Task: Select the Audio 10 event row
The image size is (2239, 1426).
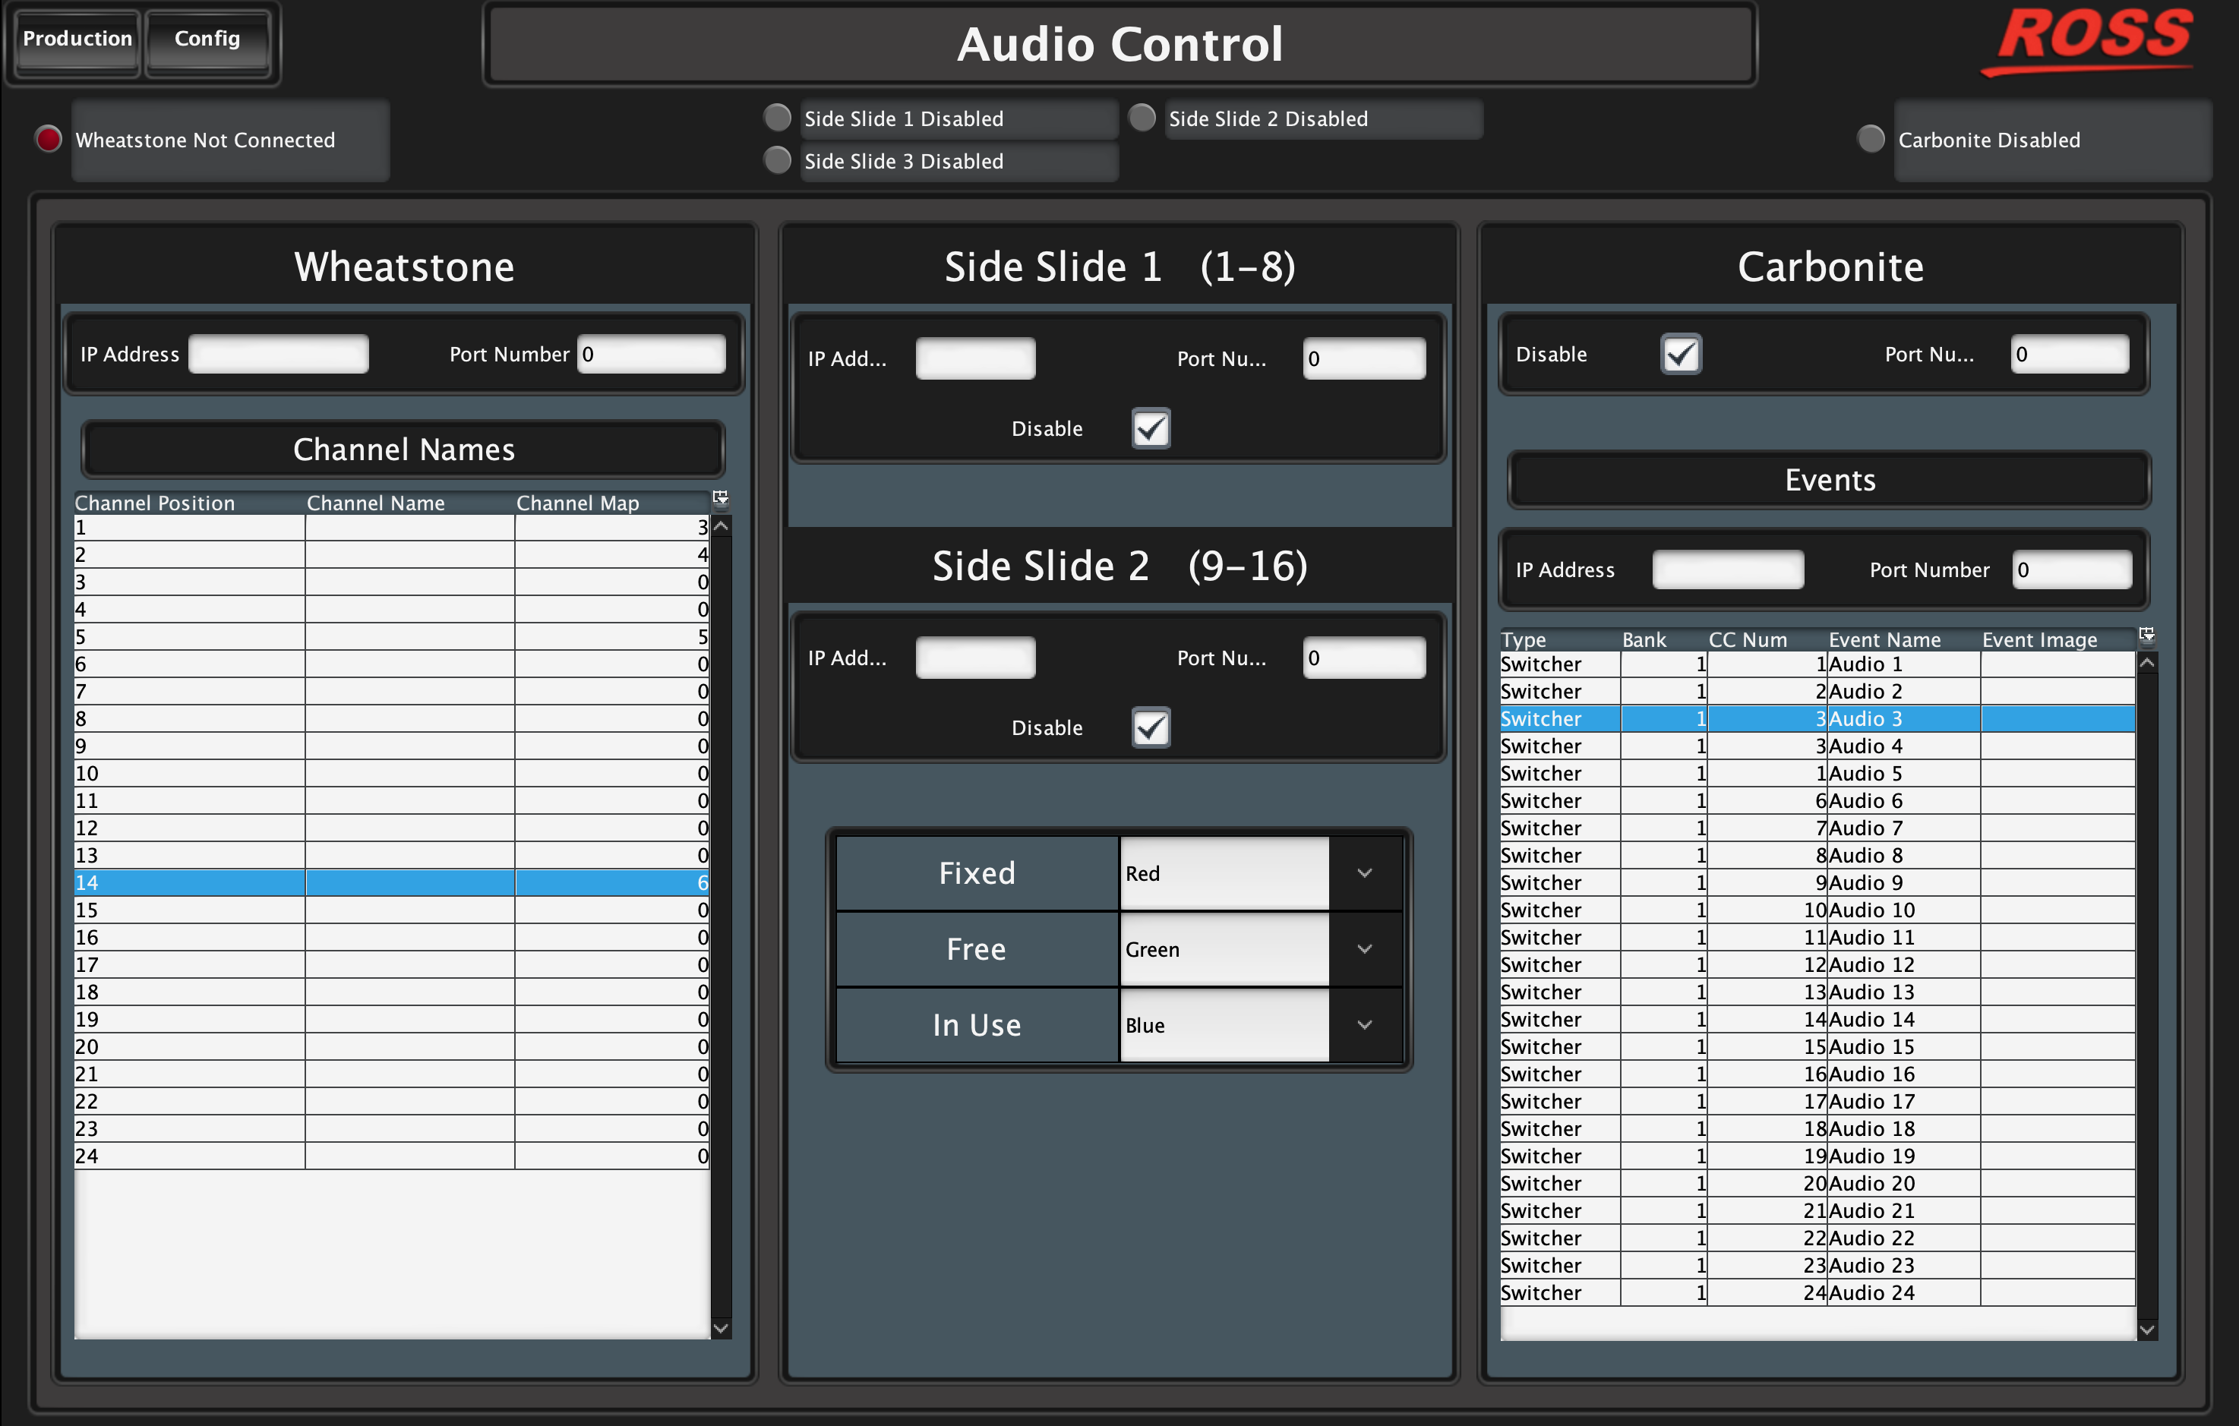Action: [1871, 910]
